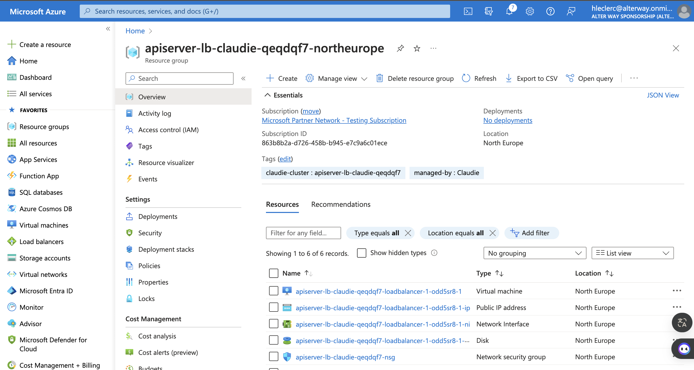Screen dimensions: 694x370
Task: Enable Show hidden types checkbox
Action: pos(362,253)
